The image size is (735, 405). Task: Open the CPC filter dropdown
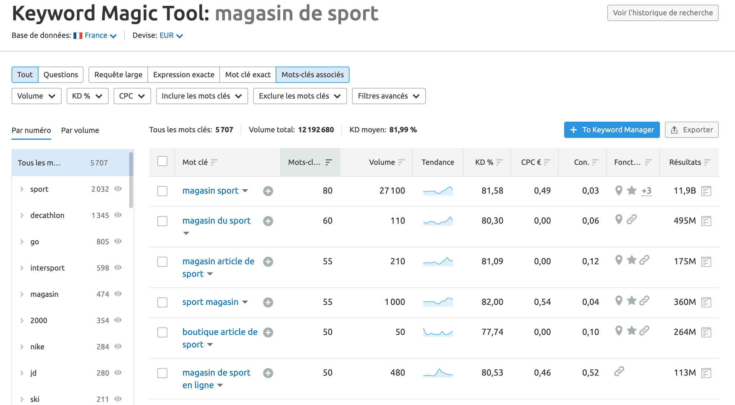click(132, 96)
